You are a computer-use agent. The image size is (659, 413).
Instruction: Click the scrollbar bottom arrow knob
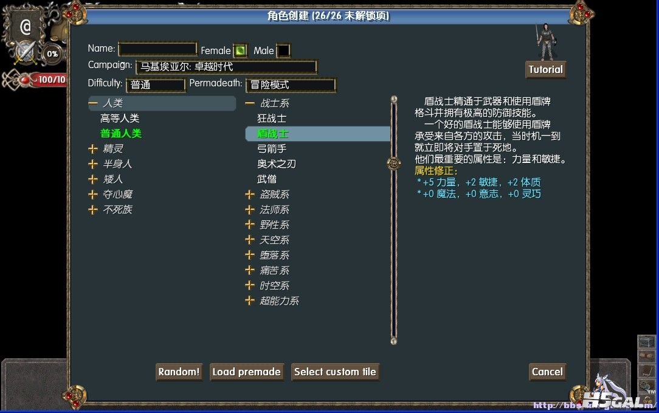coord(394,341)
